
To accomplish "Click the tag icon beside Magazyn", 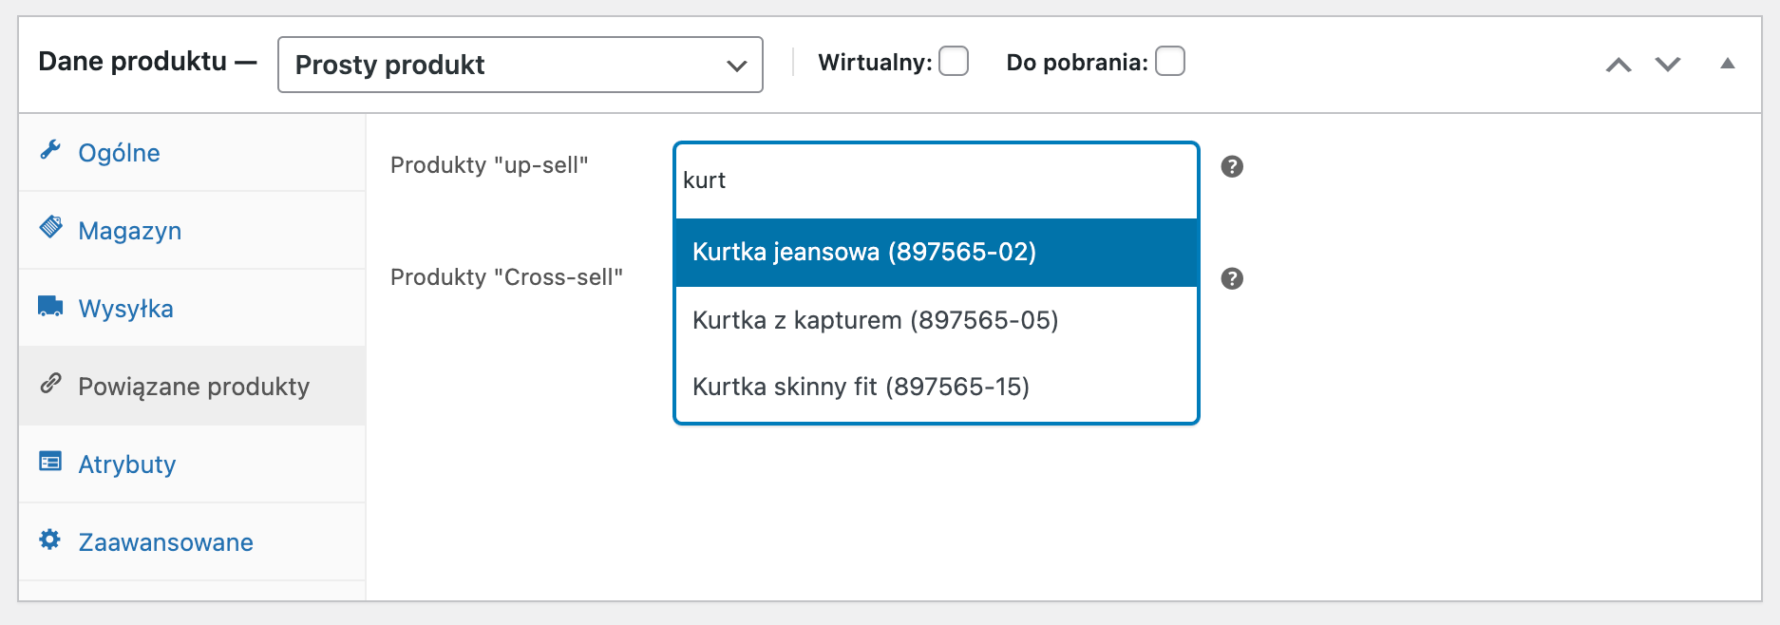I will [50, 228].
